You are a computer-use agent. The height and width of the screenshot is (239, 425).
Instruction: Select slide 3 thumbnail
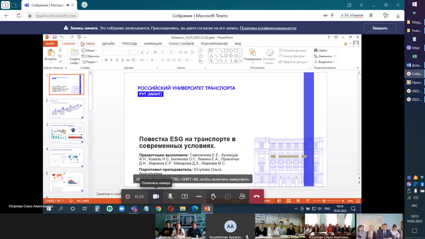(x=66, y=133)
